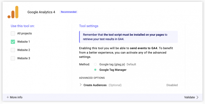Click the Use this tool on heading
Viewport: 205px width, 104px height.
point(23,26)
